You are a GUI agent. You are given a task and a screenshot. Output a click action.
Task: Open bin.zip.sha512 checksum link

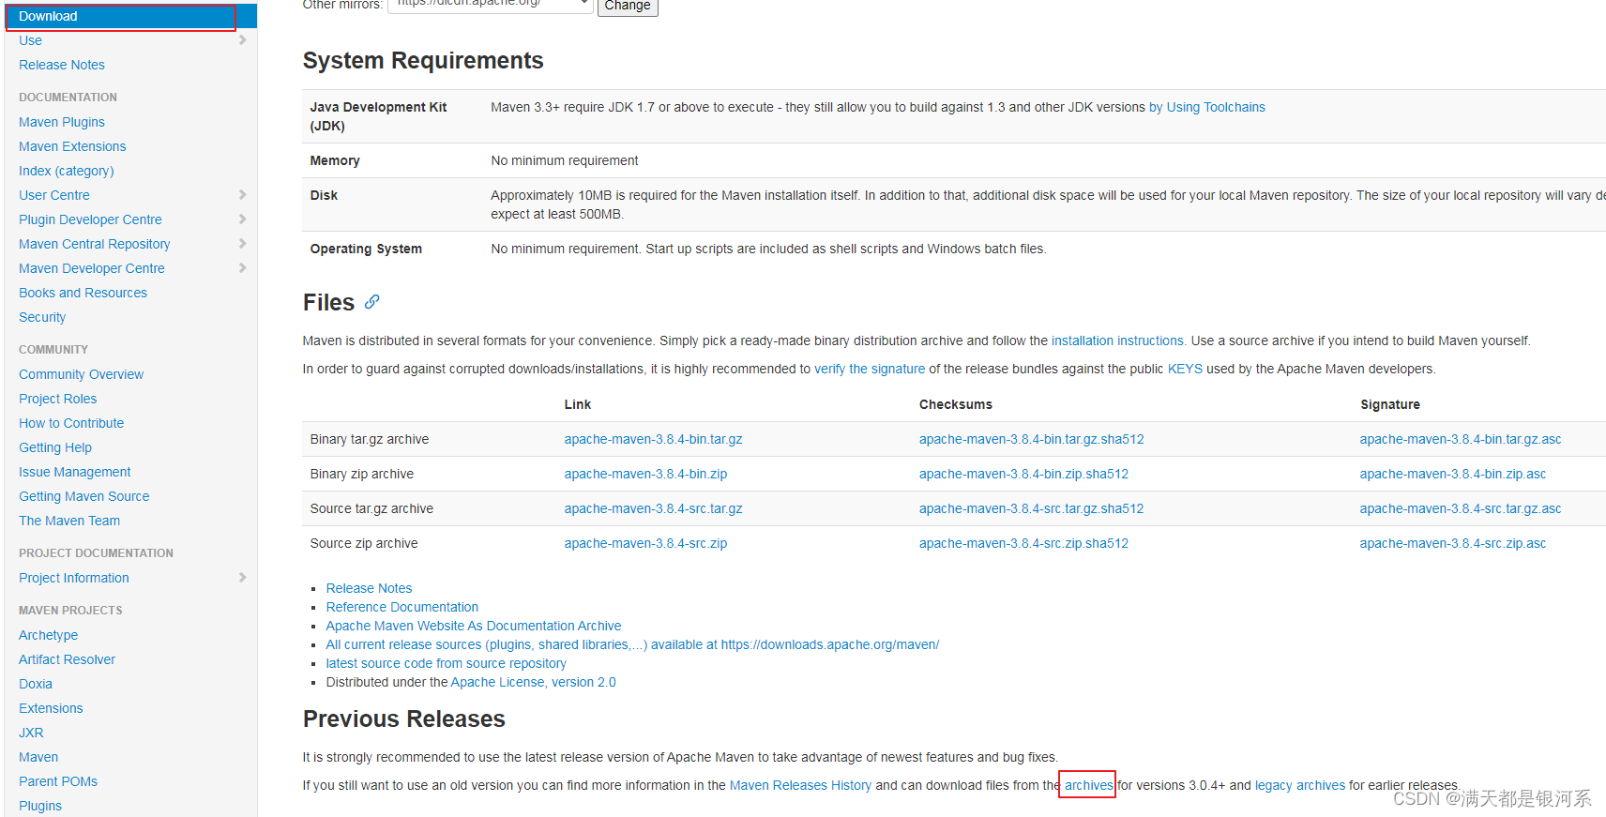coord(1023,474)
